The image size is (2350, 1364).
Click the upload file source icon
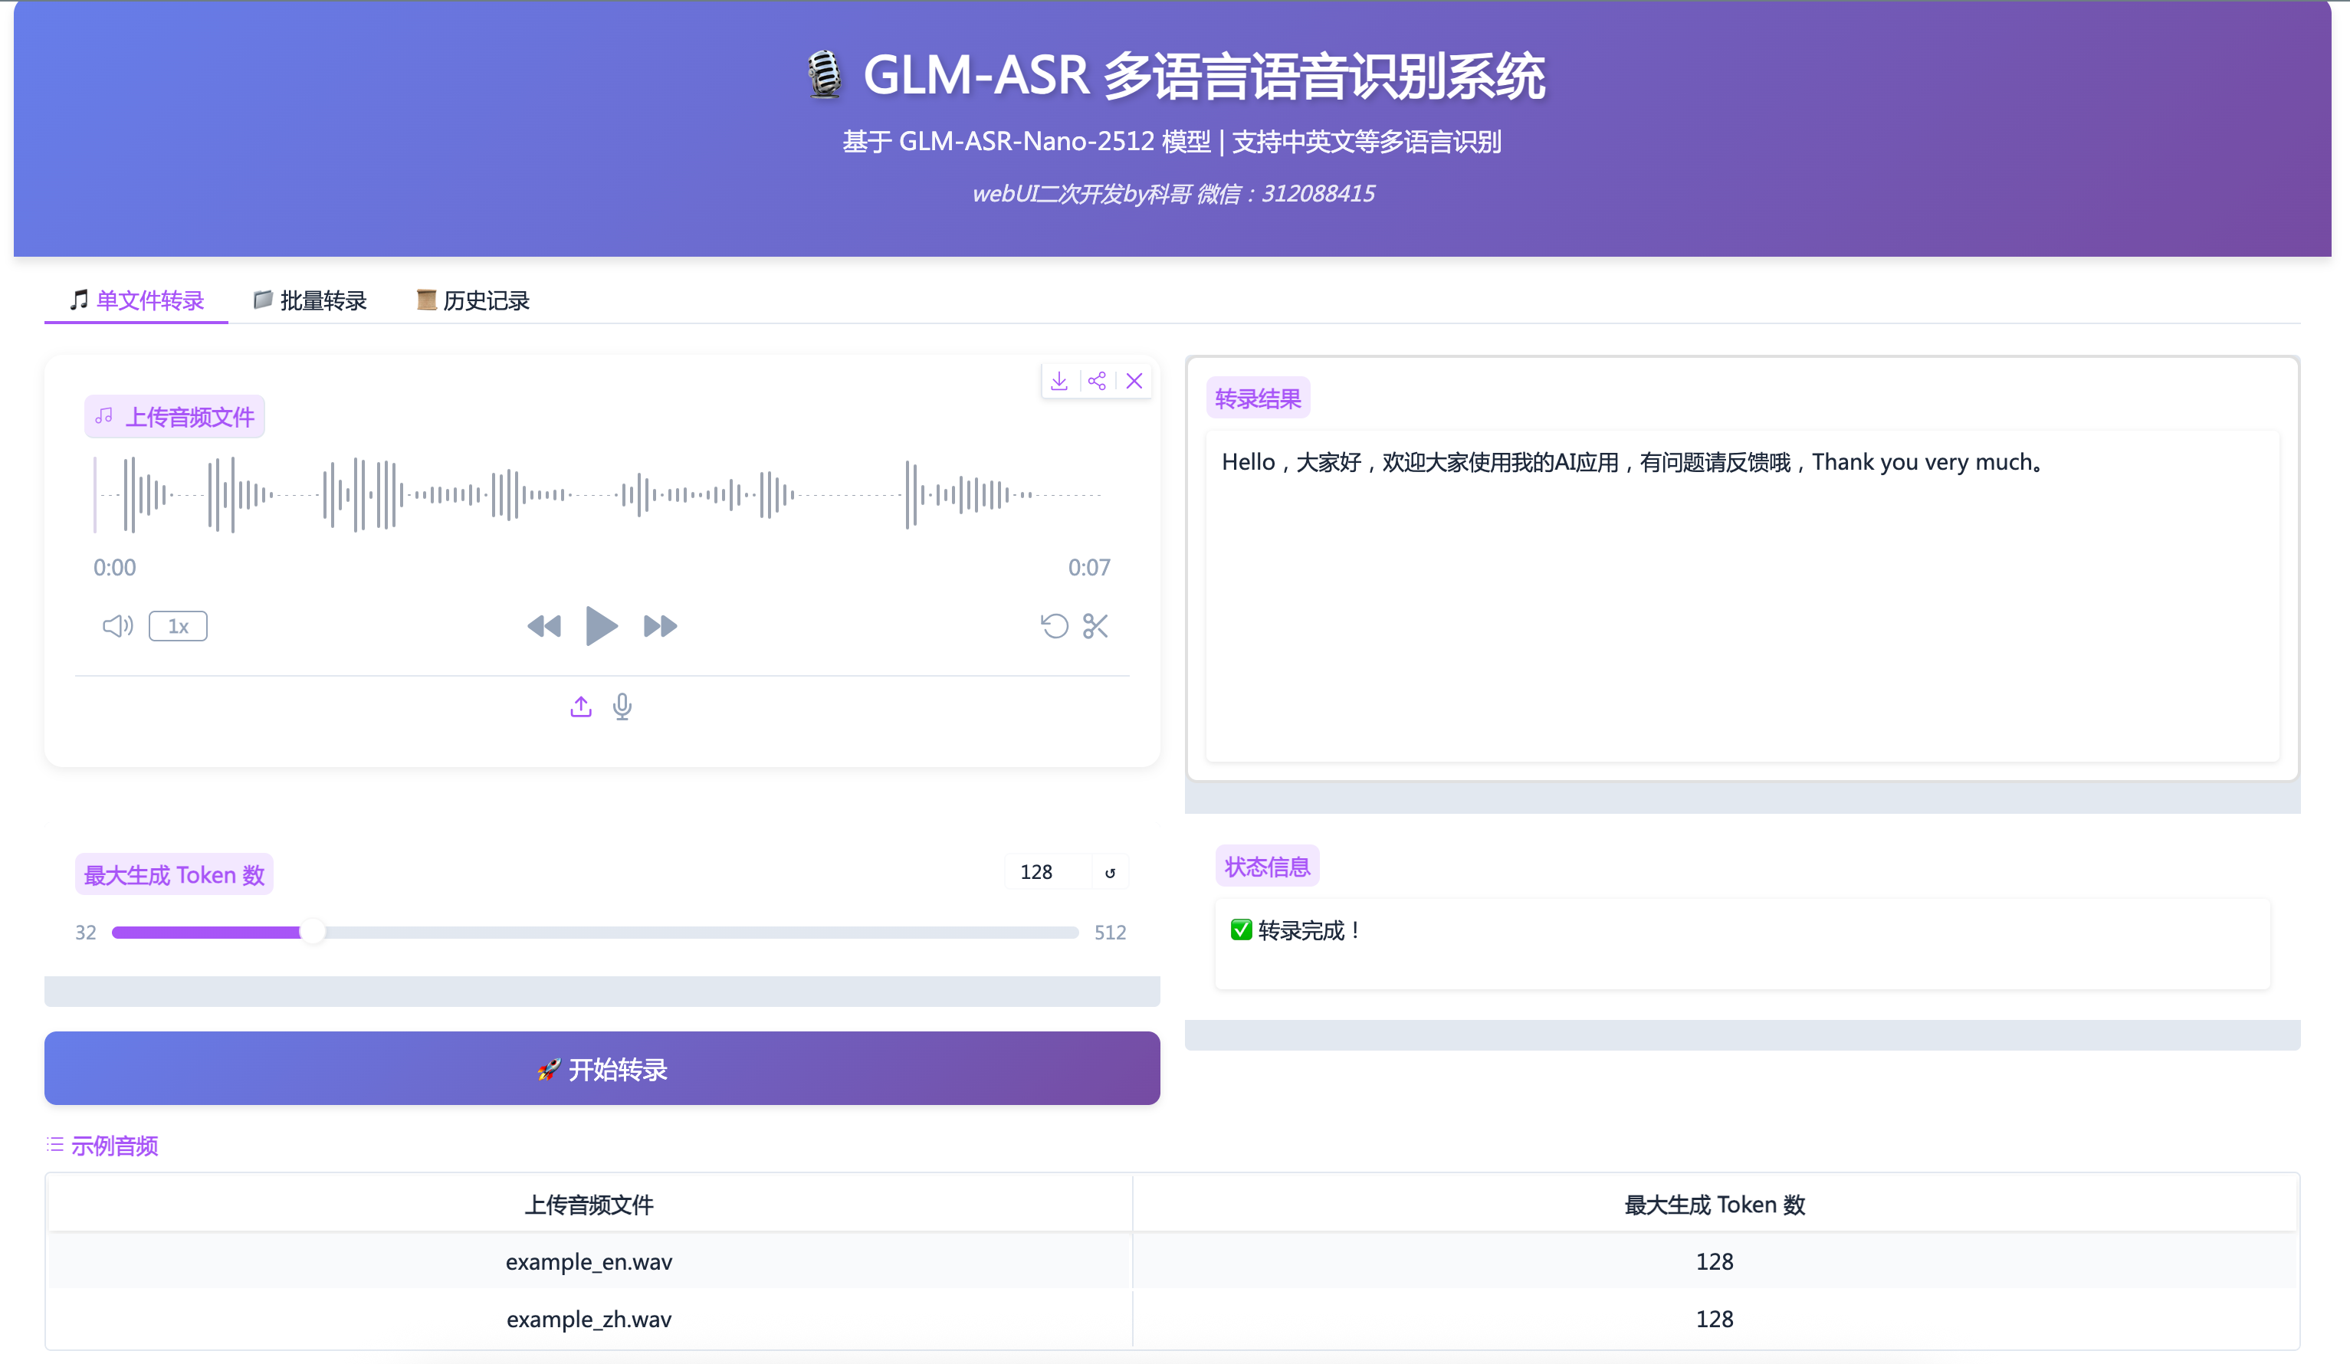point(581,707)
